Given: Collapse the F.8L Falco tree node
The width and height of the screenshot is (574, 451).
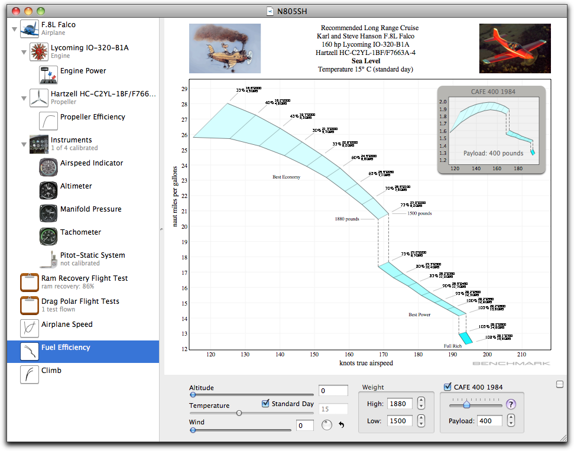Looking at the screenshot, I should [14, 29].
